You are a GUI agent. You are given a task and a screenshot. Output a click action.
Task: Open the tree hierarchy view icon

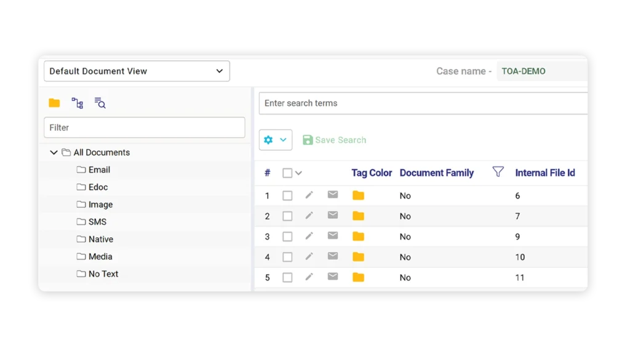(x=78, y=103)
